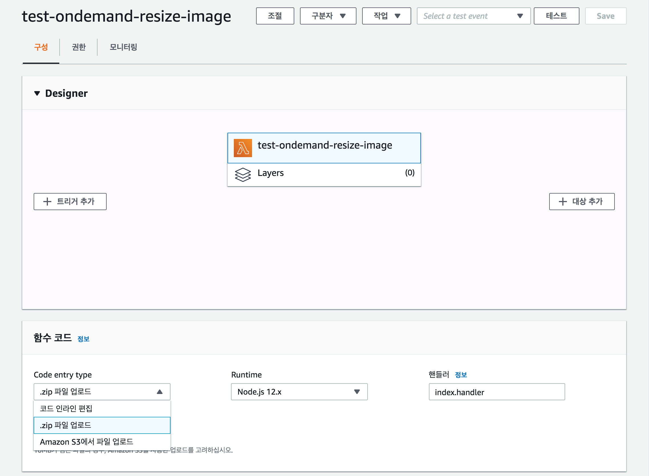Open the Runtime Node.js 12.x dropdown
This screenshot has height=476, width=649.
tap(299, 391)
